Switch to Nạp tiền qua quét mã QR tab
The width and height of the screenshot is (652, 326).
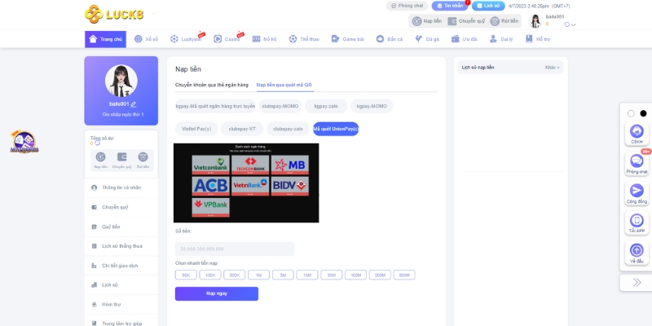[x=284, y=85]
